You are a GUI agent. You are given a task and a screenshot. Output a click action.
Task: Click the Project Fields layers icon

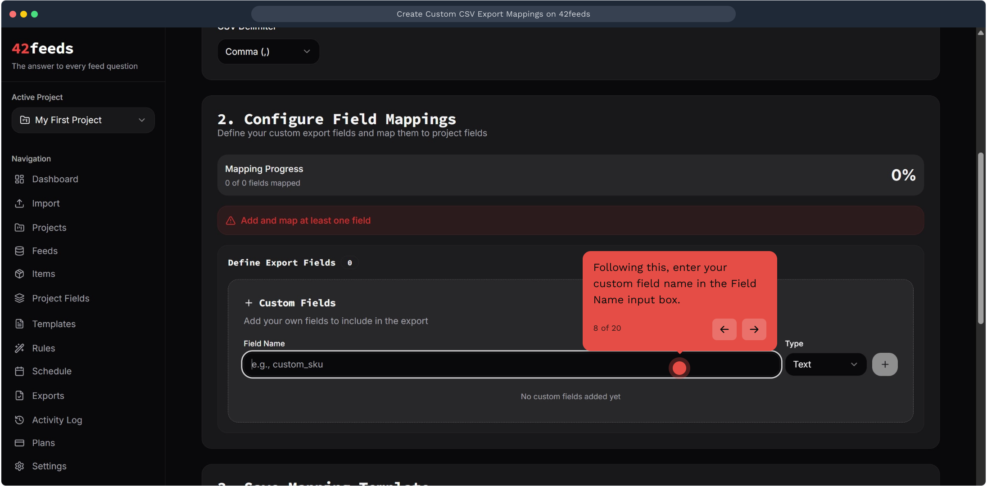[19, 298]
